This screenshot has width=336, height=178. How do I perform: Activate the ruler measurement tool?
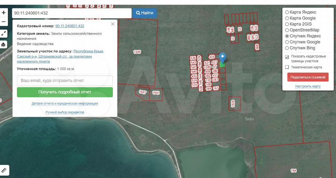(4, 170)
